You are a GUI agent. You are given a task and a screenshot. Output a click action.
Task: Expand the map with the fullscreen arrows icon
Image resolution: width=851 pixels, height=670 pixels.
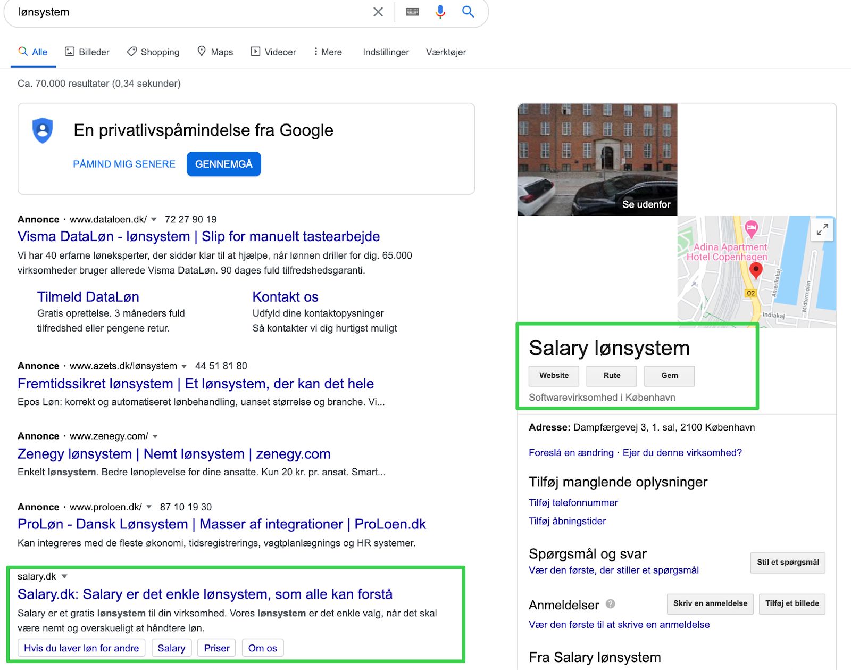click(822, 229)
